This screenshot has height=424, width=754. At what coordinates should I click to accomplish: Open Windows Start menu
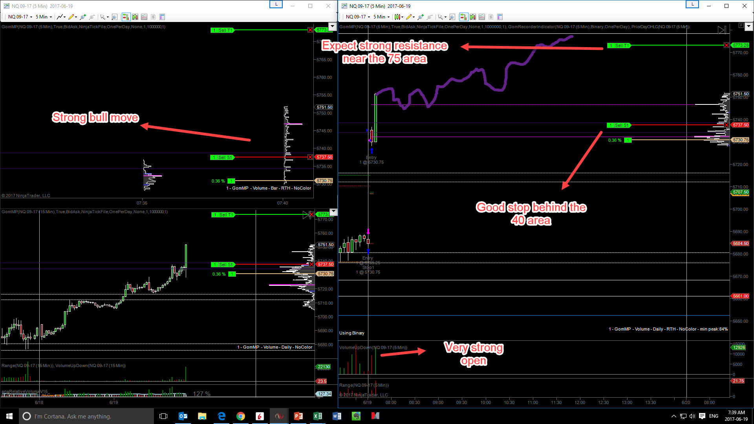9,416
